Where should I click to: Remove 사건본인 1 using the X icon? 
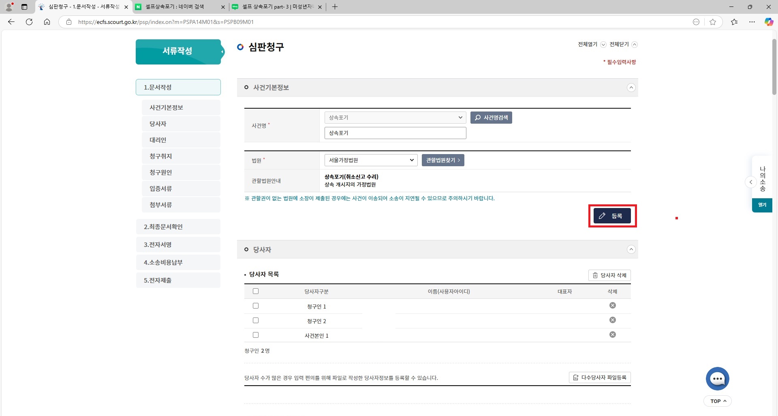[x=612, y=335]
